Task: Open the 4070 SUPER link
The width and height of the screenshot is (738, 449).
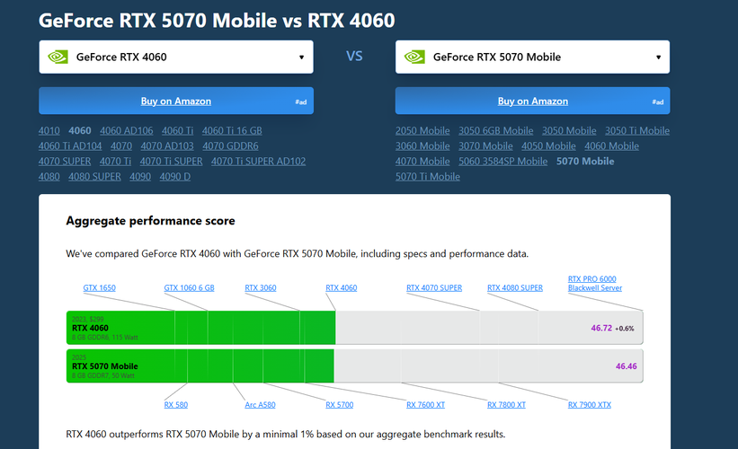Action: tap(65, 162)
